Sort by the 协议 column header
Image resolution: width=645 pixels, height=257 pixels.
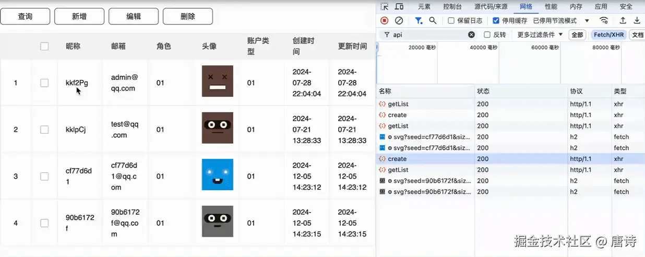coord(590,91)
